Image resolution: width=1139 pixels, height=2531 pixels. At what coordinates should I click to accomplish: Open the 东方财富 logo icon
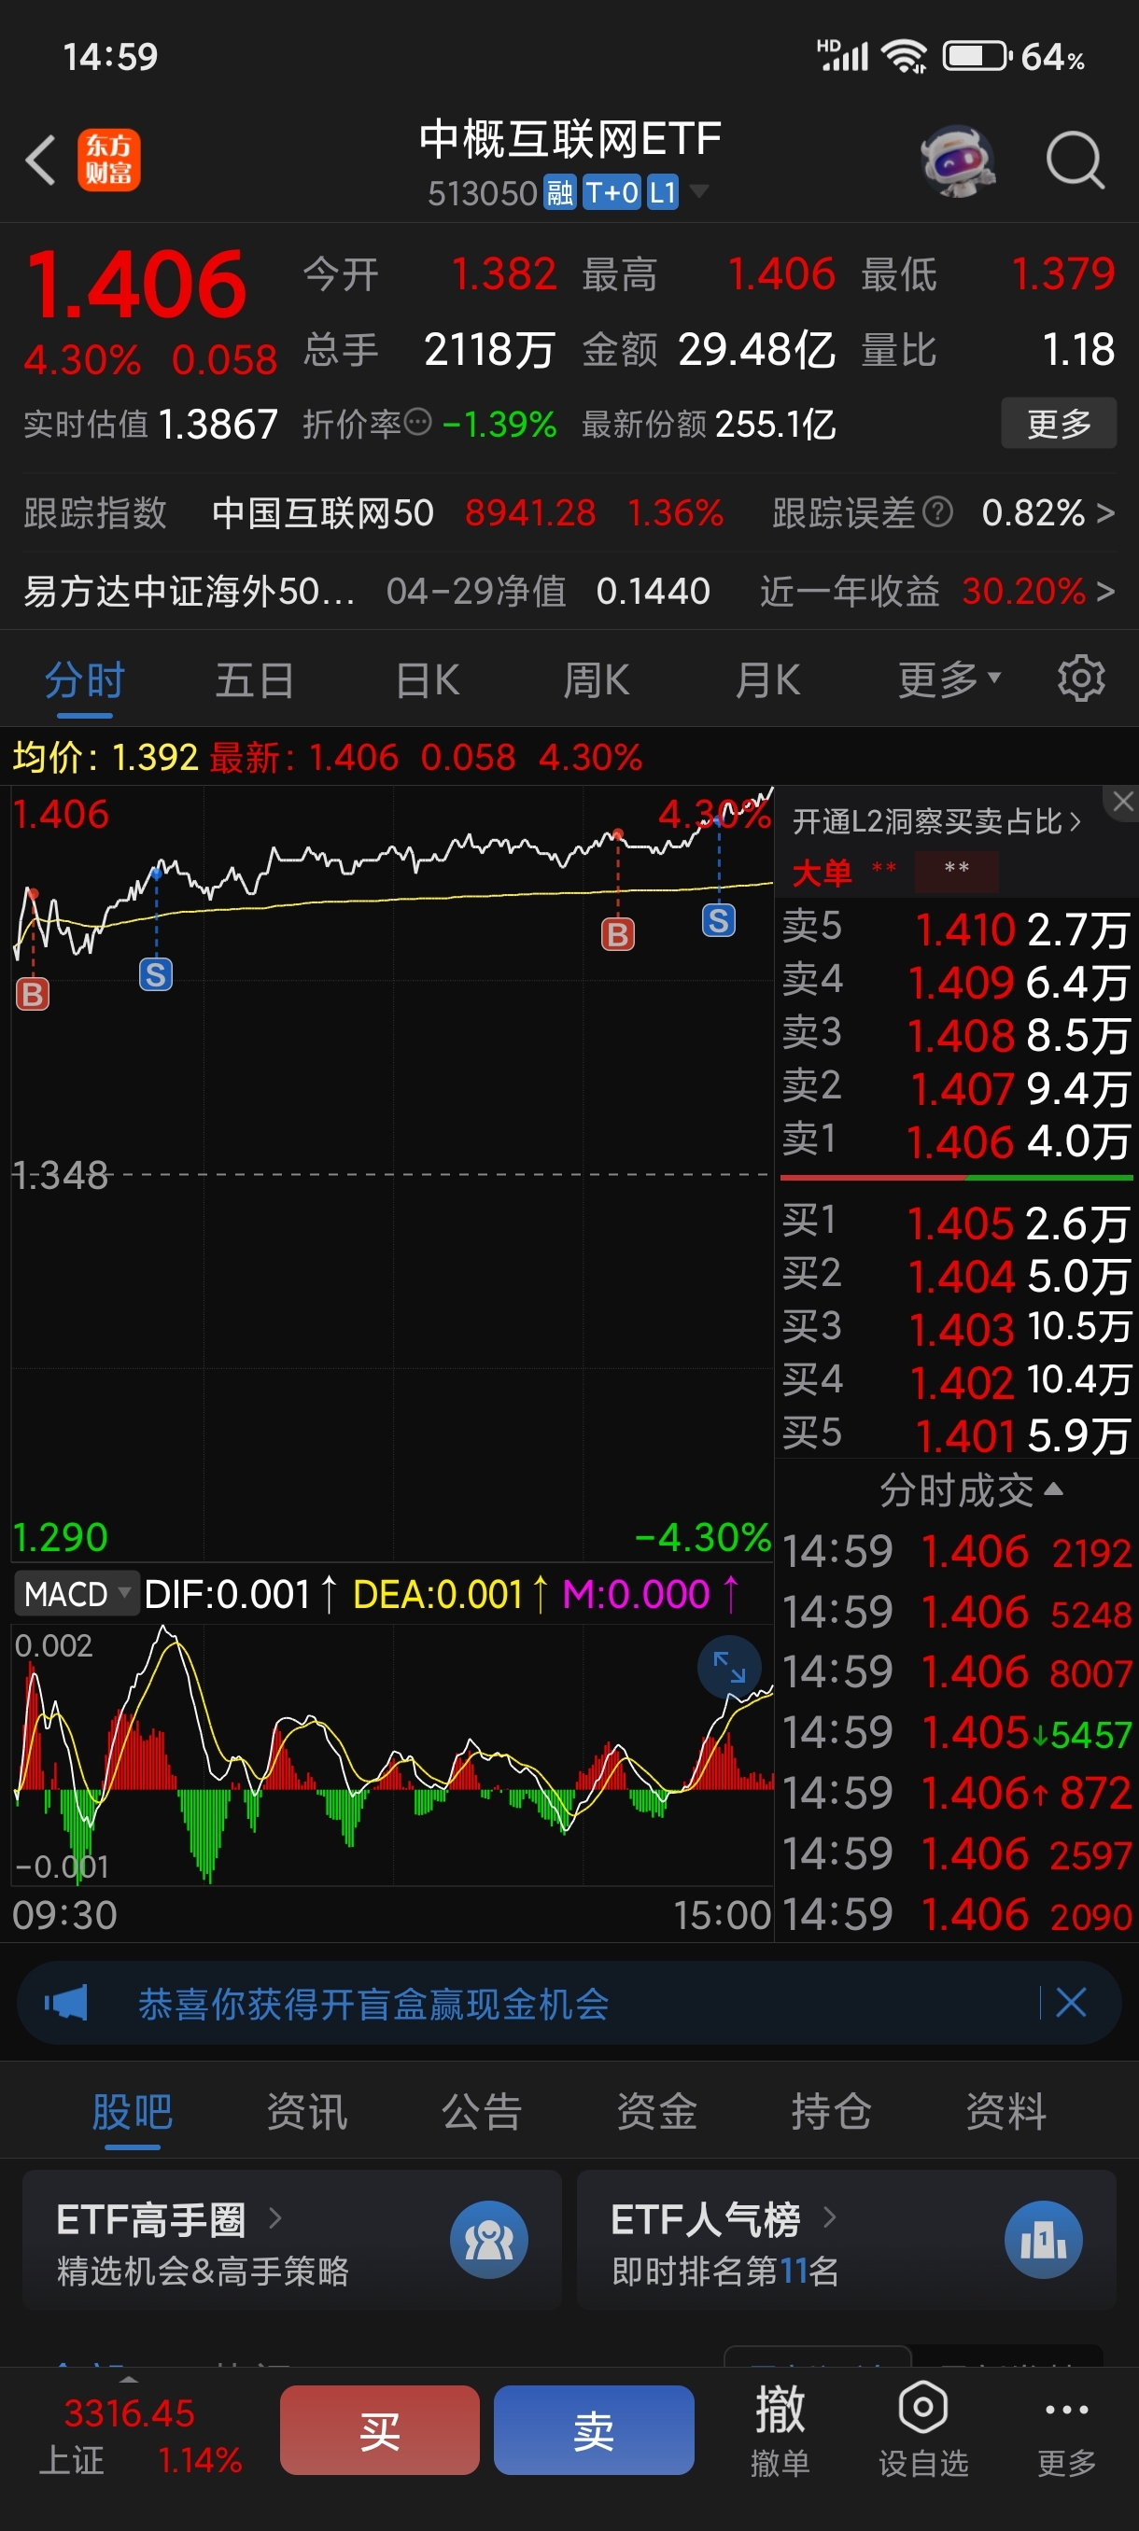109,161
